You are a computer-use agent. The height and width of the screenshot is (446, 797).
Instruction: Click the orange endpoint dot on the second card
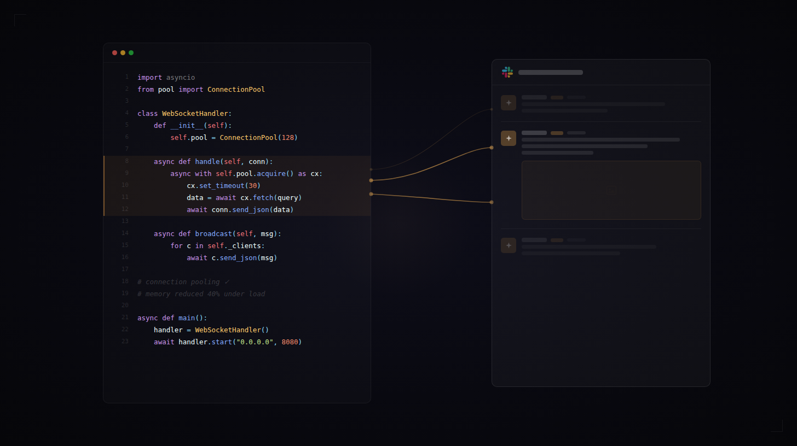[x=491, y=146]
